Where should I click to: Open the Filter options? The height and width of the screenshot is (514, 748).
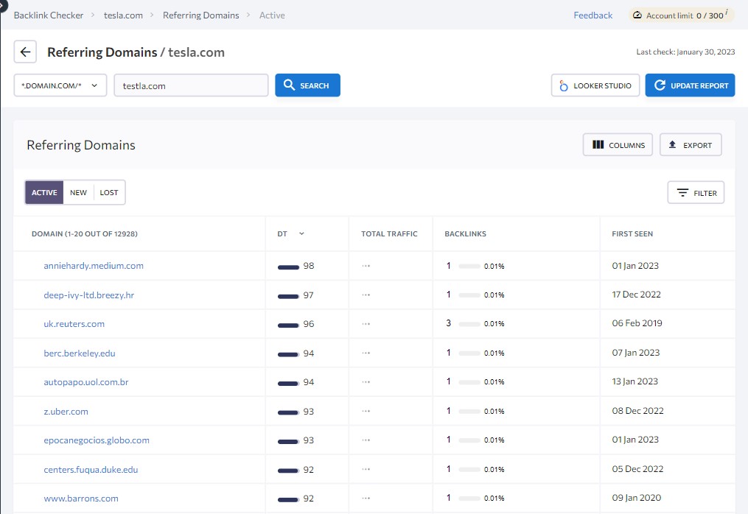(x=696, y=193)
